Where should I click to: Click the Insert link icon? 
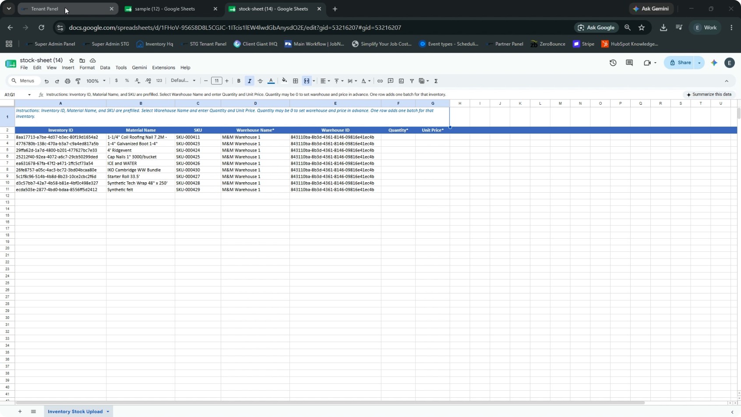[380, 81]
